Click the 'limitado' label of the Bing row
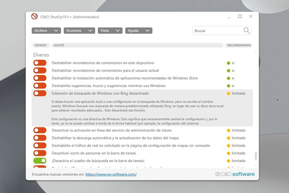The height and width of the screenshot is (193, 289). (238, 94)
